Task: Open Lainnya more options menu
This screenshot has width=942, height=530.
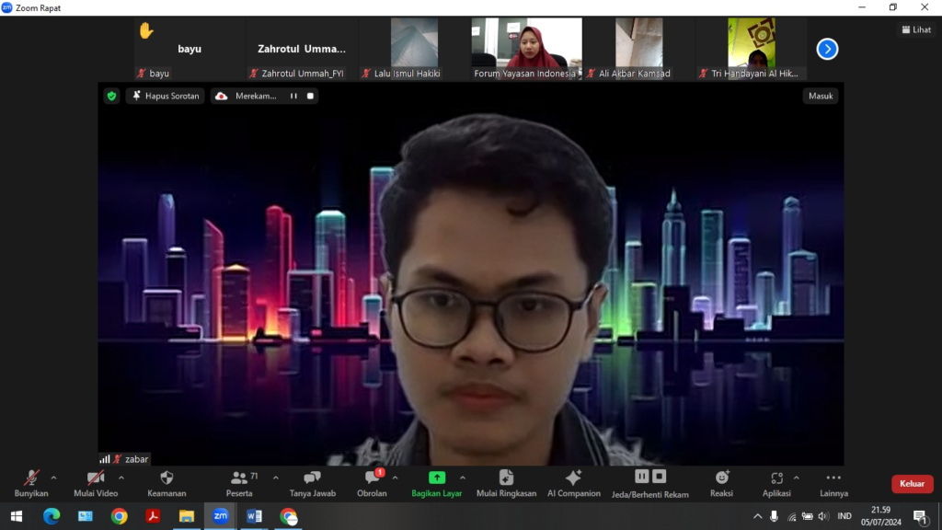Action: 833,484
